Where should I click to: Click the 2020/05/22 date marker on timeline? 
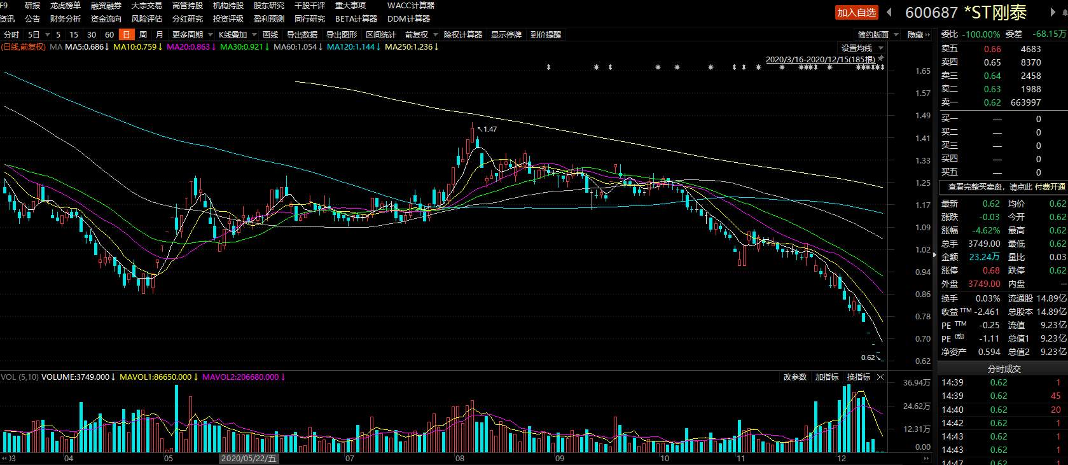(x=249, y=458)
